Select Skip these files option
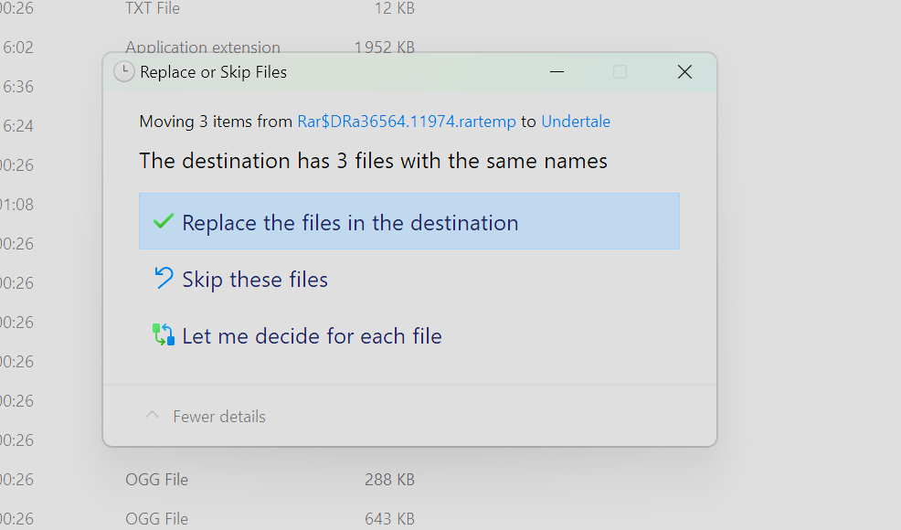 (x=255, y=280)
